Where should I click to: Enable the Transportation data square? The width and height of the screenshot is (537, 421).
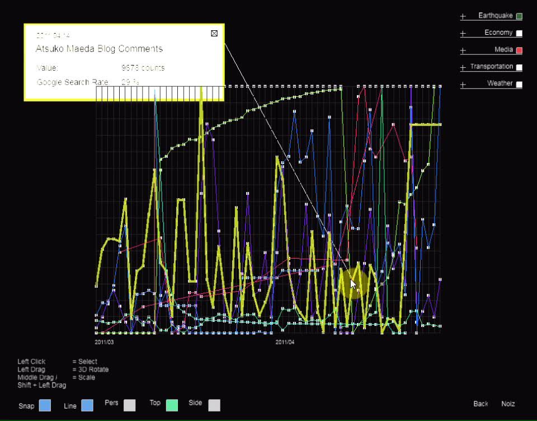[x=519, y=68]
